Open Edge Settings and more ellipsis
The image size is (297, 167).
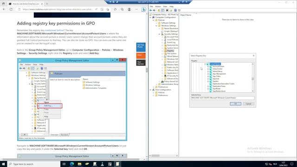(x=136, y=9)
